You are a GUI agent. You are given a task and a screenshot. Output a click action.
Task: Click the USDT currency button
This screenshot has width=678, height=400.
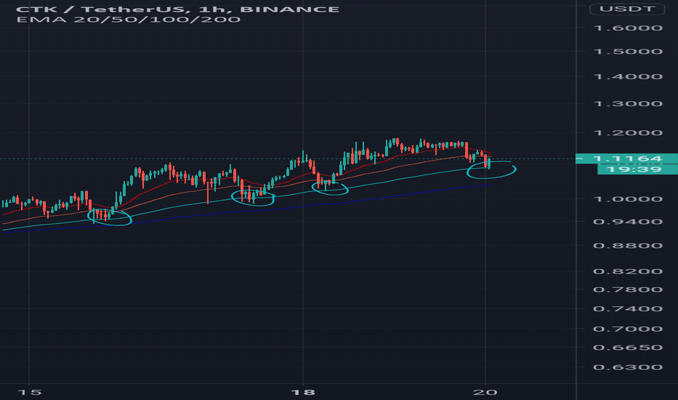coord(627,9)
